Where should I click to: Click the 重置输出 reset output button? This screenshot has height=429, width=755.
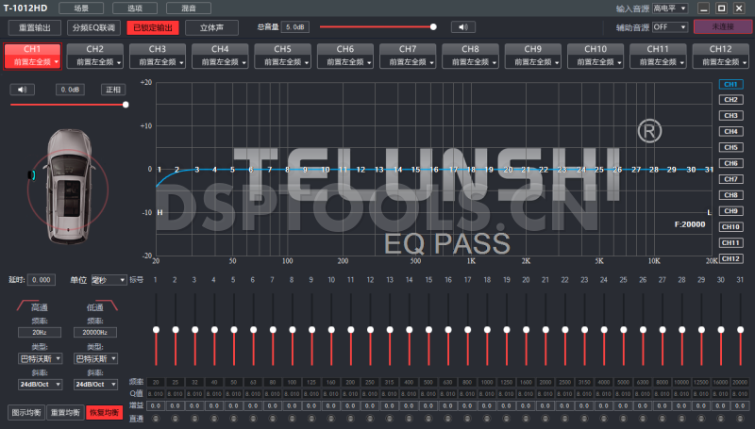35,27
